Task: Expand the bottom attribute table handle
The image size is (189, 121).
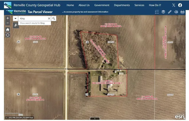Action: [94, 118]
